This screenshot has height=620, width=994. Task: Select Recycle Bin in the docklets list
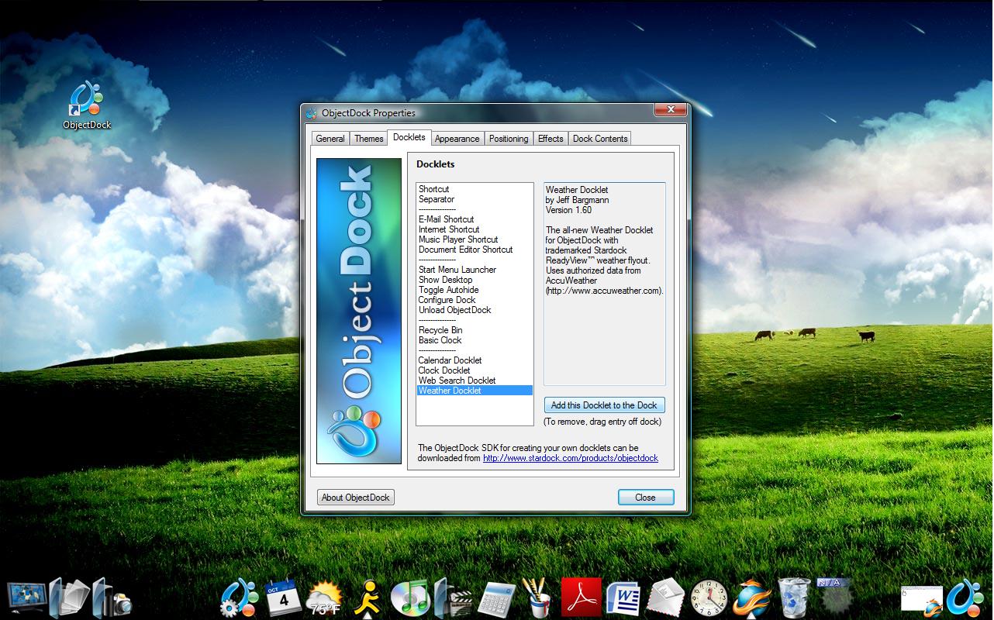pyautogui.click(x=440, y=330)
